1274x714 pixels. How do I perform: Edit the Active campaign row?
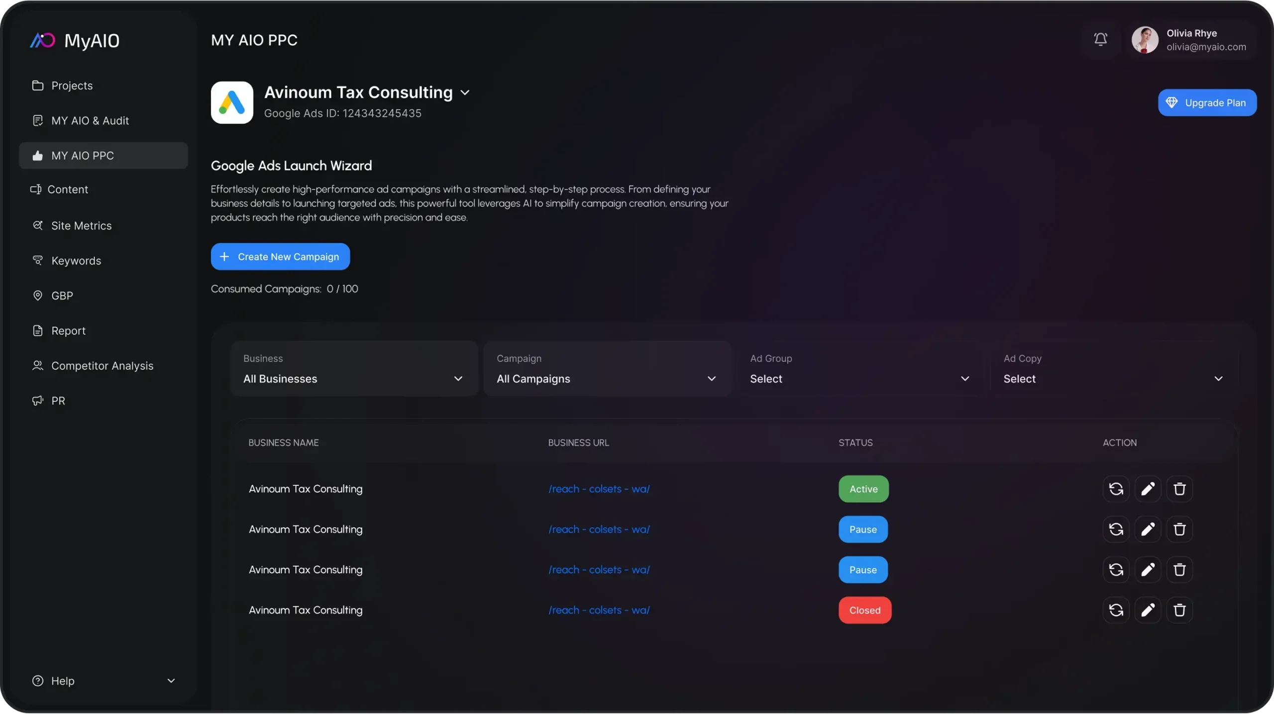pos(1148,489)
